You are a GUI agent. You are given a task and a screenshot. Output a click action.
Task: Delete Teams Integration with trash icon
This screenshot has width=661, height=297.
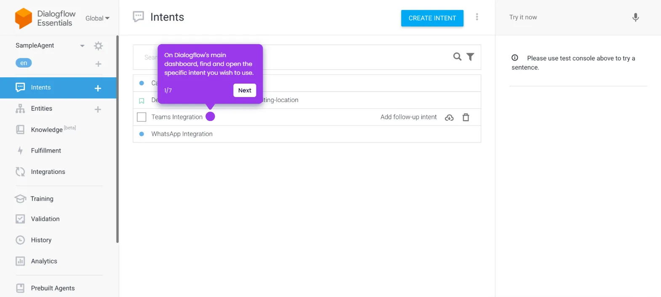coord(466,117)
